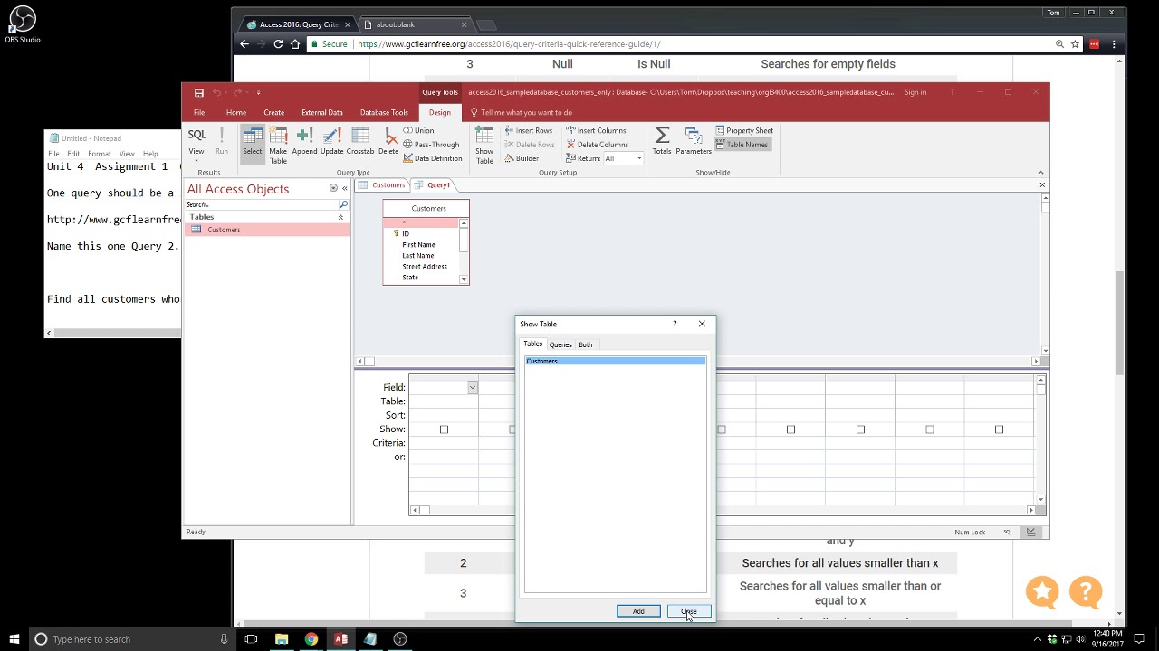1159x651 pixels.
Task: Open the Field dropdown in query grid
Action: (472, 388)
